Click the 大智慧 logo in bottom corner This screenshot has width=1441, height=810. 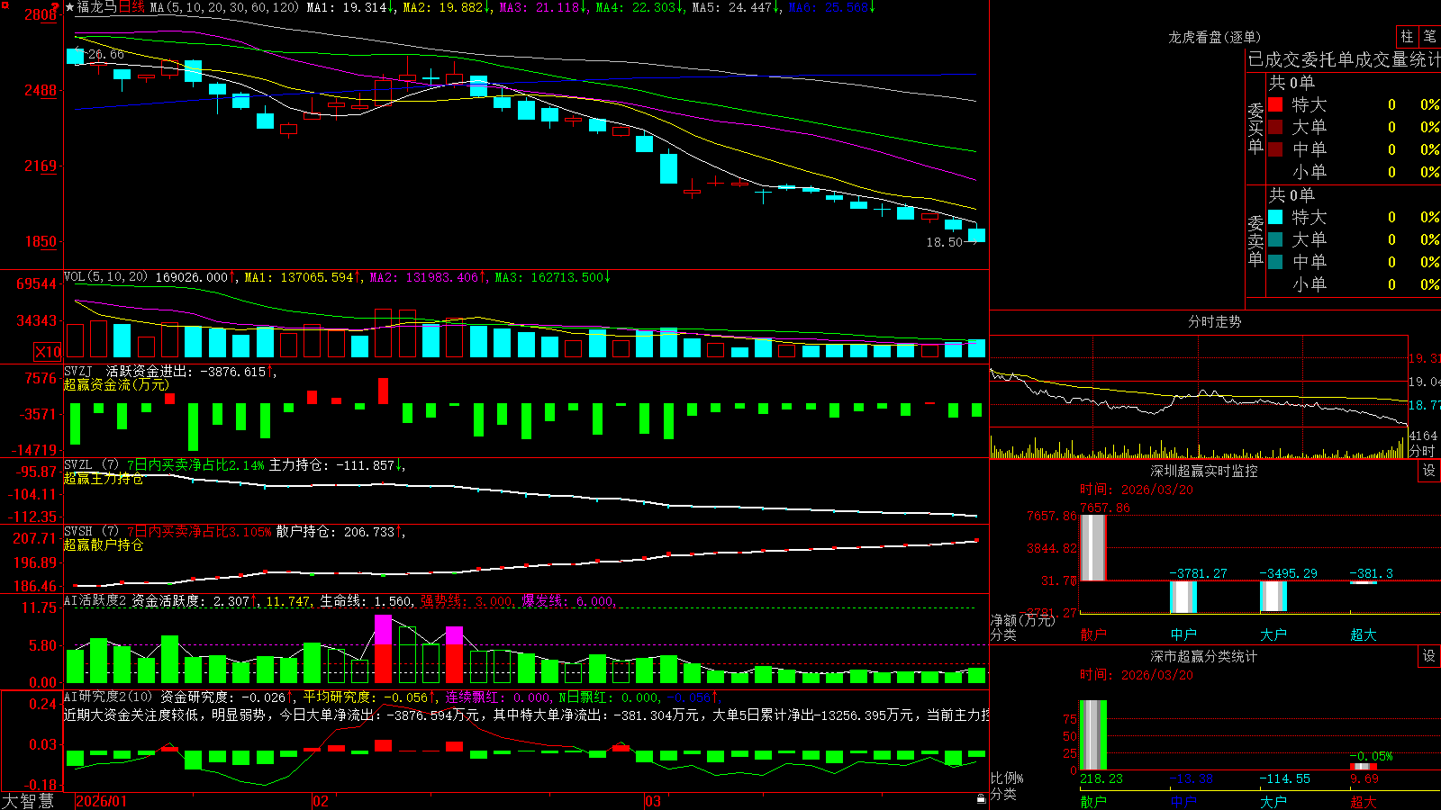[28, 801]
